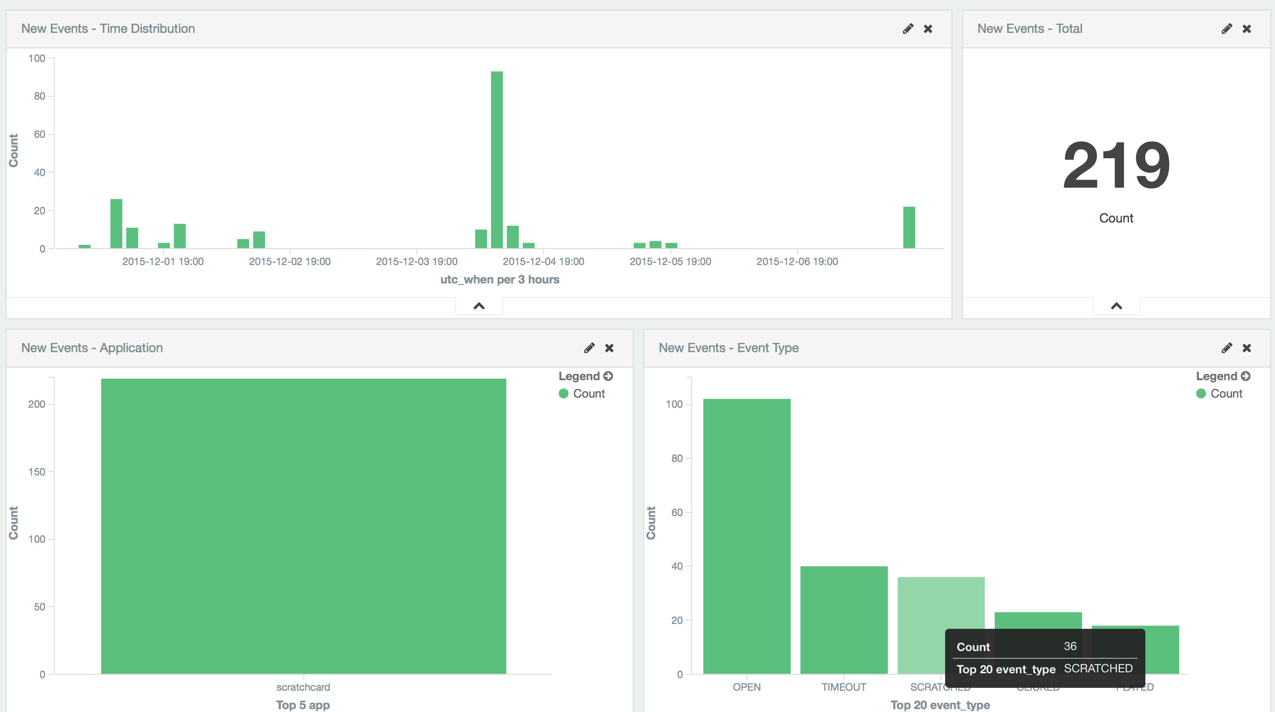
Task: Remove the New Events - Event Type panel
Action: [x=1247, y=348]
